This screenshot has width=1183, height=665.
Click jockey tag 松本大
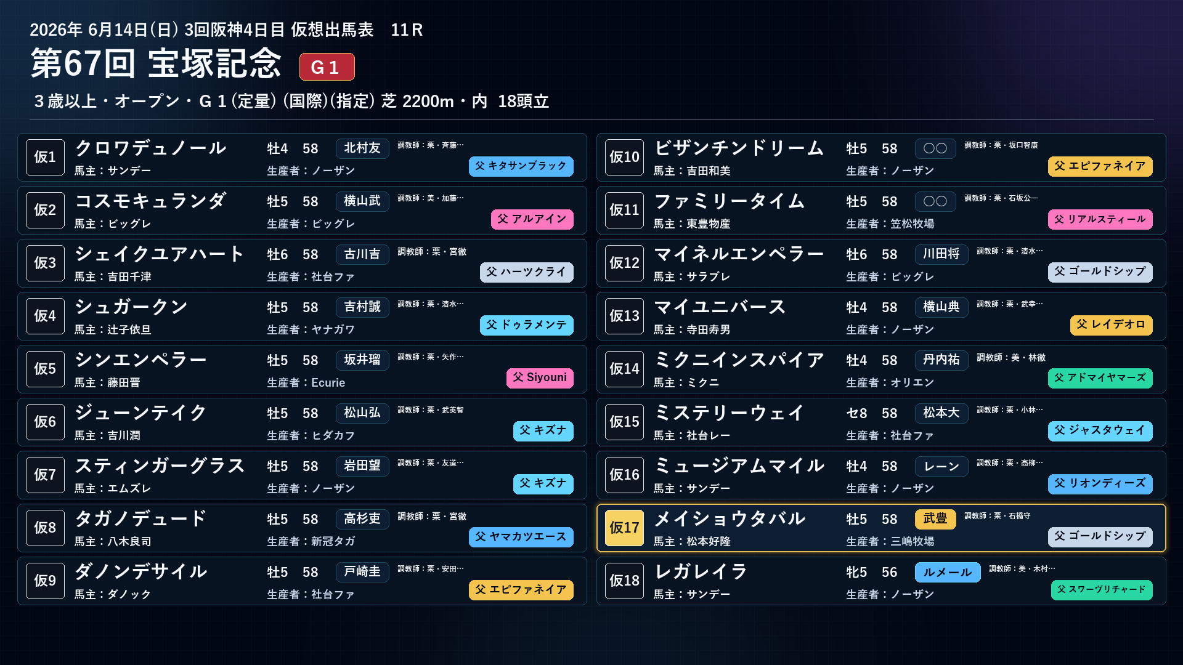tap(941, 413)
